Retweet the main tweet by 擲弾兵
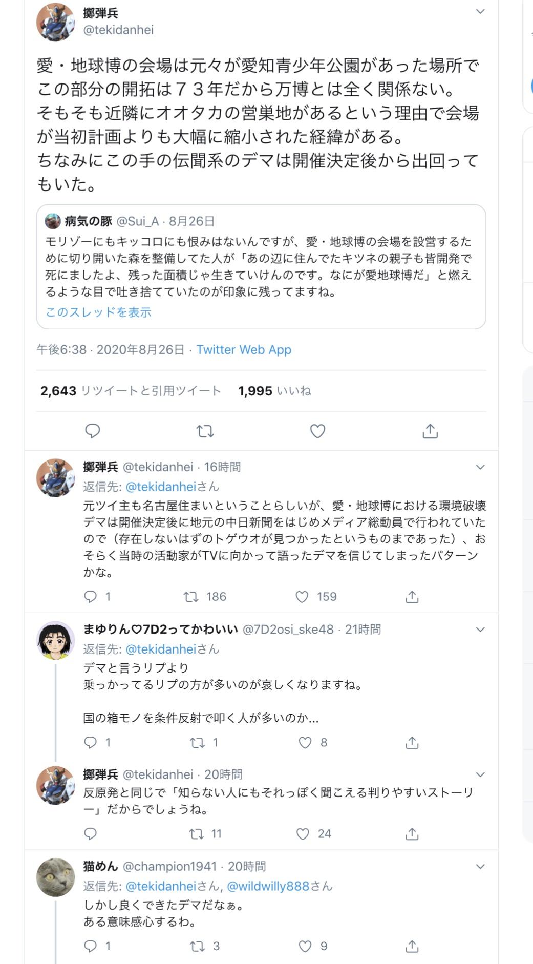533x964 pixels. pos(205,431)
